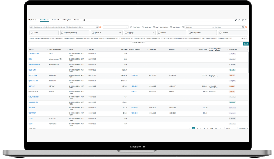Select the Last 30 days radio button
This screenshot has width=274, height=159.
[x=171, y=27]
